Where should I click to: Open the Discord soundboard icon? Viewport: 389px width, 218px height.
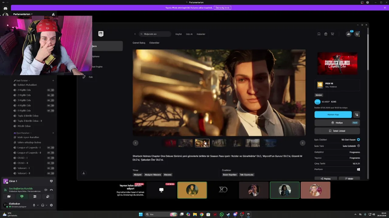(48, 197)
